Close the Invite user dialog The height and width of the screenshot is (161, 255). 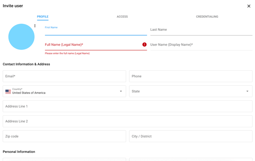249,6
